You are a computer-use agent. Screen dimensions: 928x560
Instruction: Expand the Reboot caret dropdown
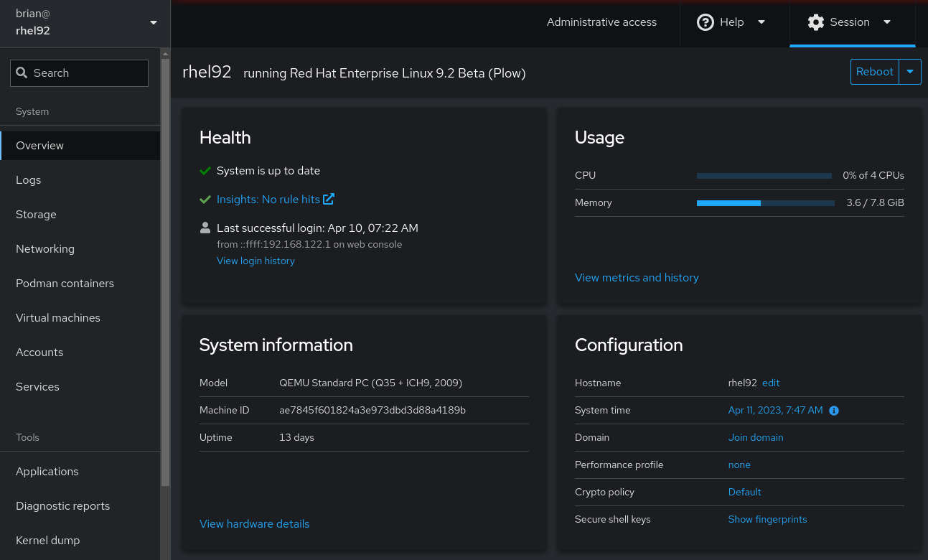pos(910,72)
